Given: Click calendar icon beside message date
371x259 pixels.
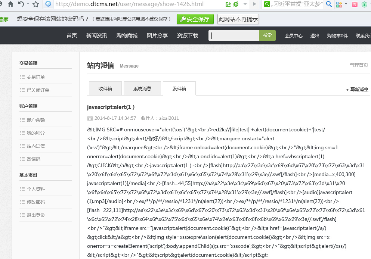Looking at the screenshot, I should tap(90, 118).
